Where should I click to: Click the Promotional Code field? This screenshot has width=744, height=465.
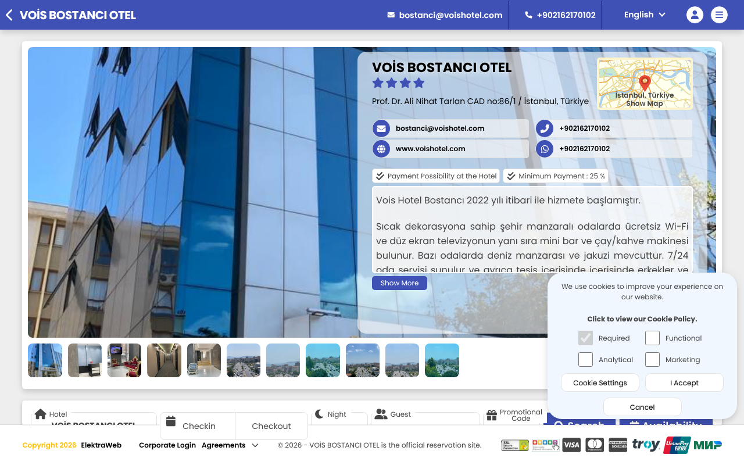pos(514,419)
